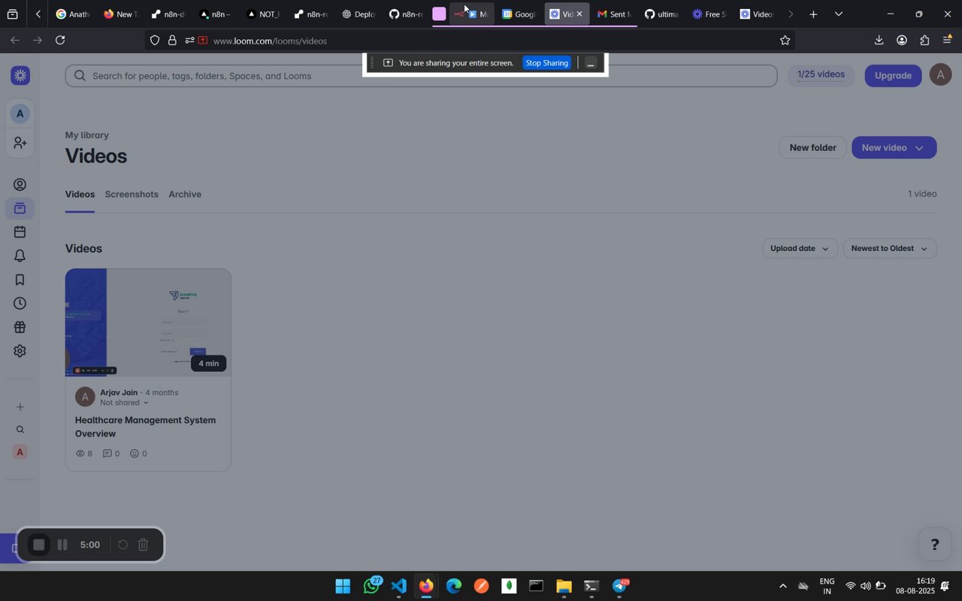The image size is (962, 601).
Task: Open the profile icon in Loom sidebar
Action: [20, 185]
